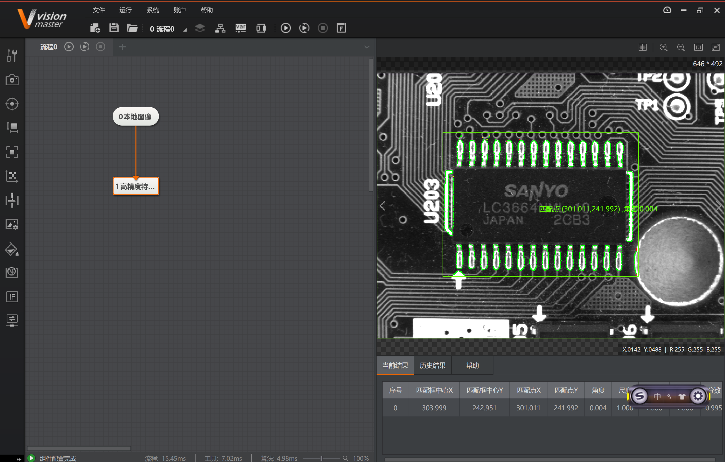Select the 0本地图像 module node
Viewport: 725px width, 462px height.
point(135,117)
